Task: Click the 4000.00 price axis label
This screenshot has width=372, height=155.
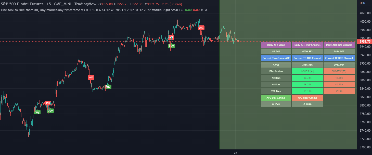Action: pos(365,22)
